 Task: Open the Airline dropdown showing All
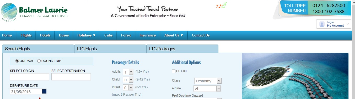tap(207, 89)
